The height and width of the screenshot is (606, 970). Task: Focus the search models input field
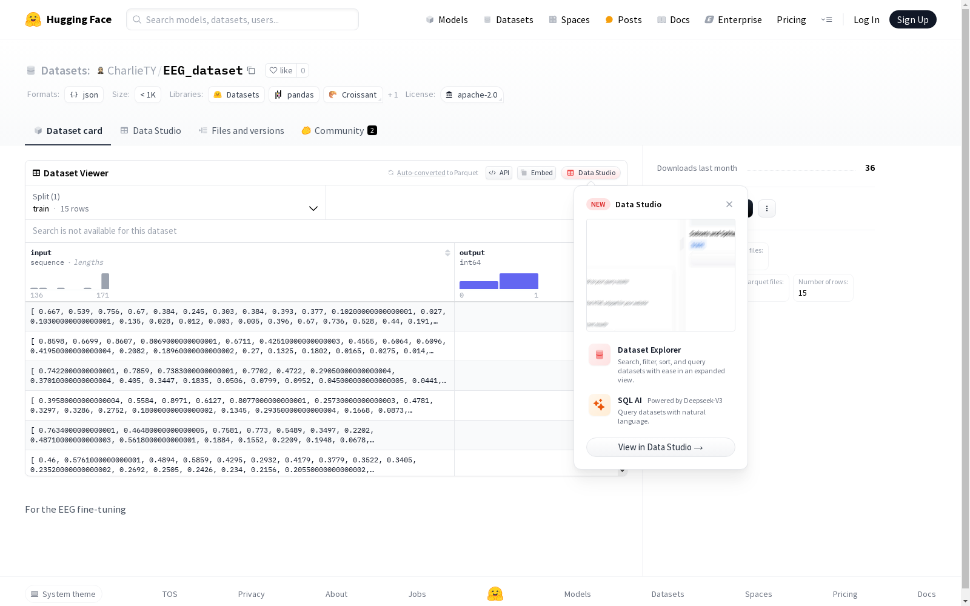(242, 19)
